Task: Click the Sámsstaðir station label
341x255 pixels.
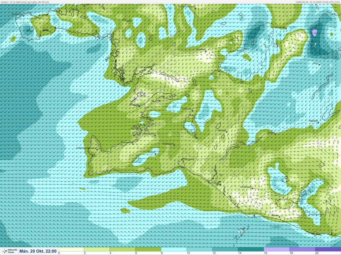Action: coord(246,187)
